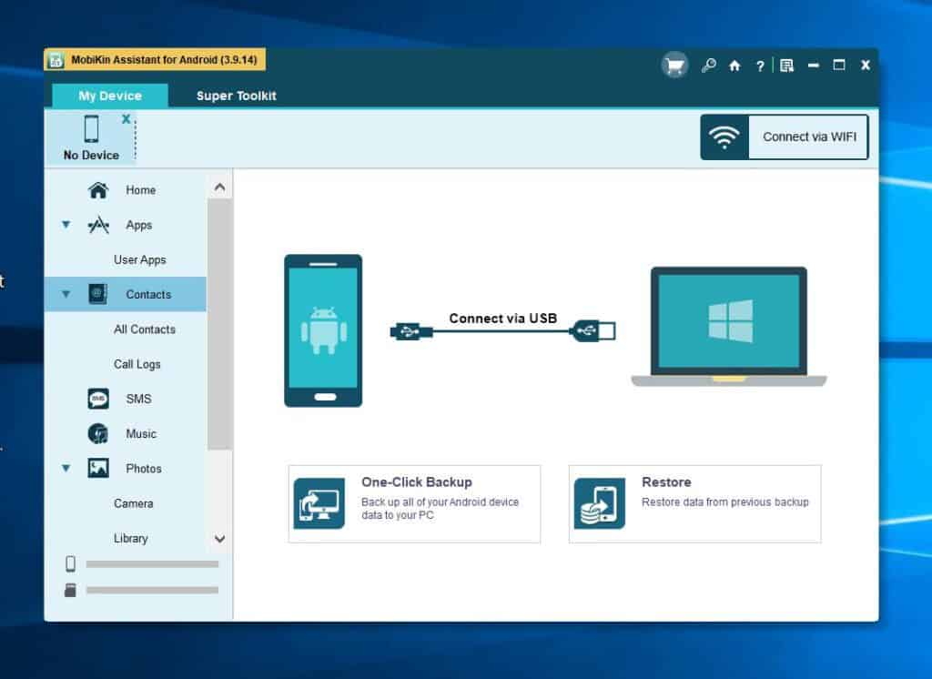
Task: Collapse the Apps tree section
Action: click(x=66, y=225)
